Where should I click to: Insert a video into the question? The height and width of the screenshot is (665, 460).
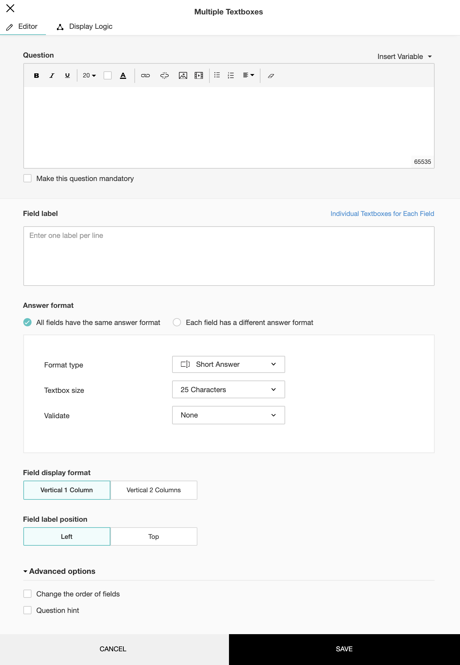(199, 75)
